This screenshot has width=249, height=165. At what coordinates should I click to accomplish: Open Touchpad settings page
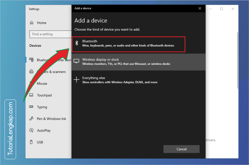click(x=44, y=95)
